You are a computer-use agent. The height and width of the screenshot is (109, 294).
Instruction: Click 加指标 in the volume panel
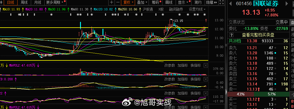183,65
